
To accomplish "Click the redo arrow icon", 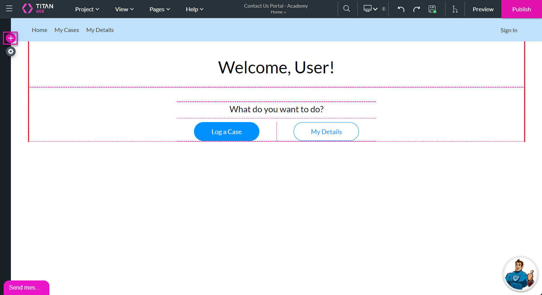I will (x=417, y=9).
